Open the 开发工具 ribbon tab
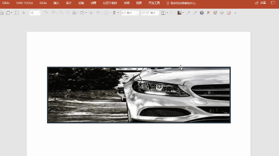The width and height of the screenshot is (279, 156). coord(154,3)
